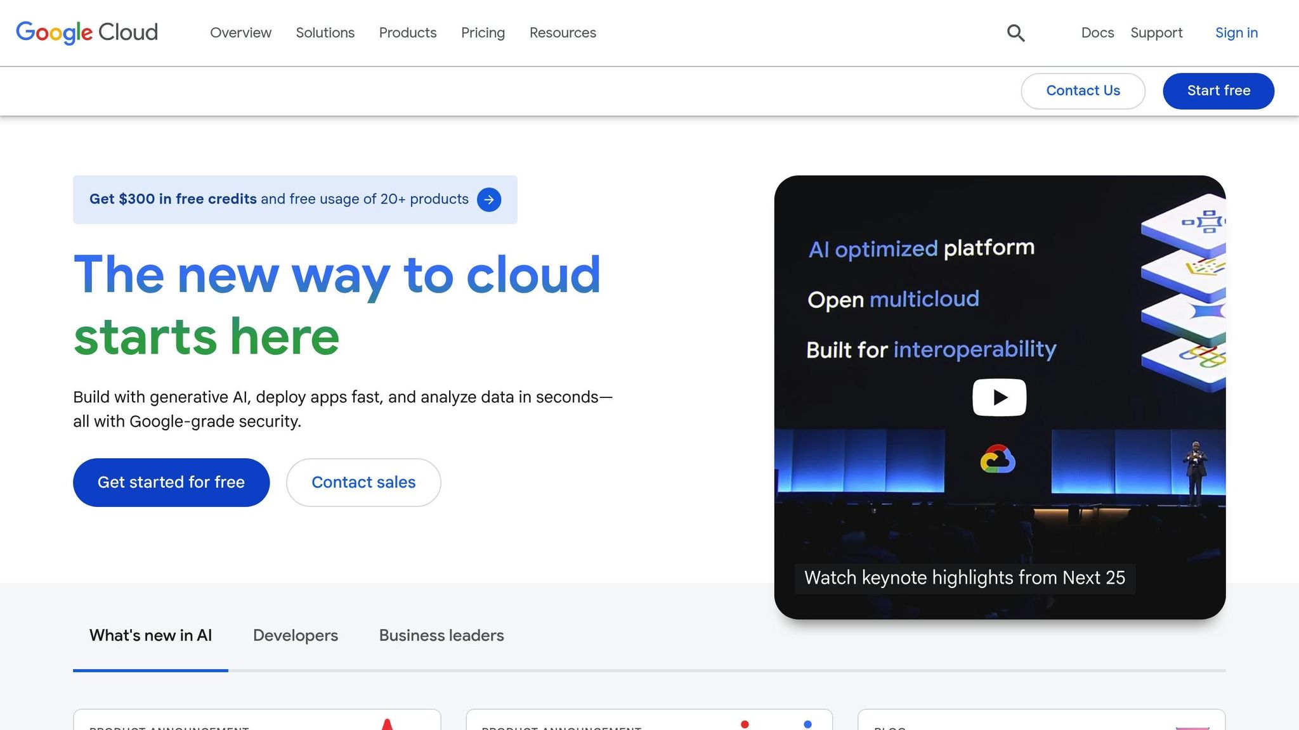Open the Solutions menu
The height and width of the screenshot is (730, 1299).
click(x=325, y=33)
